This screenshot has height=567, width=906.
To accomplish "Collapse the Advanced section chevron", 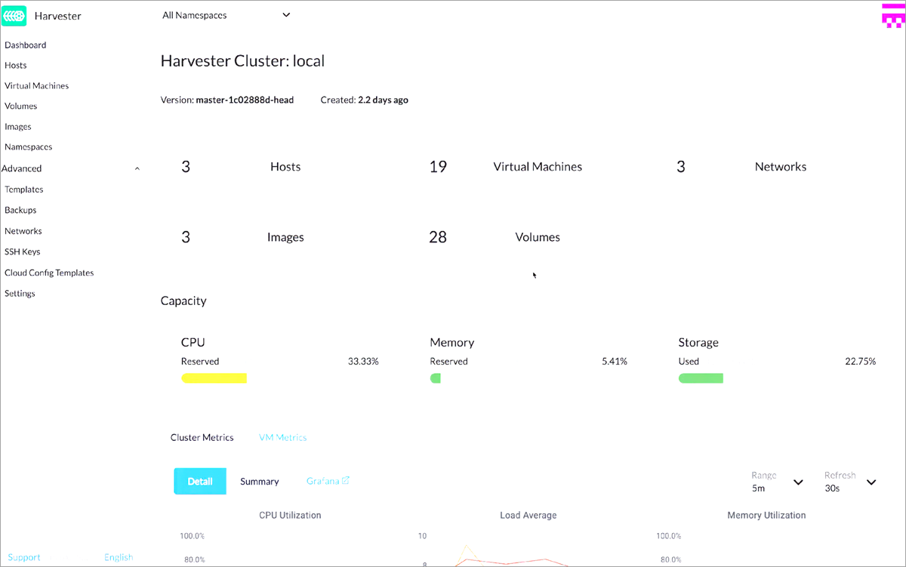I will point(137,169).
